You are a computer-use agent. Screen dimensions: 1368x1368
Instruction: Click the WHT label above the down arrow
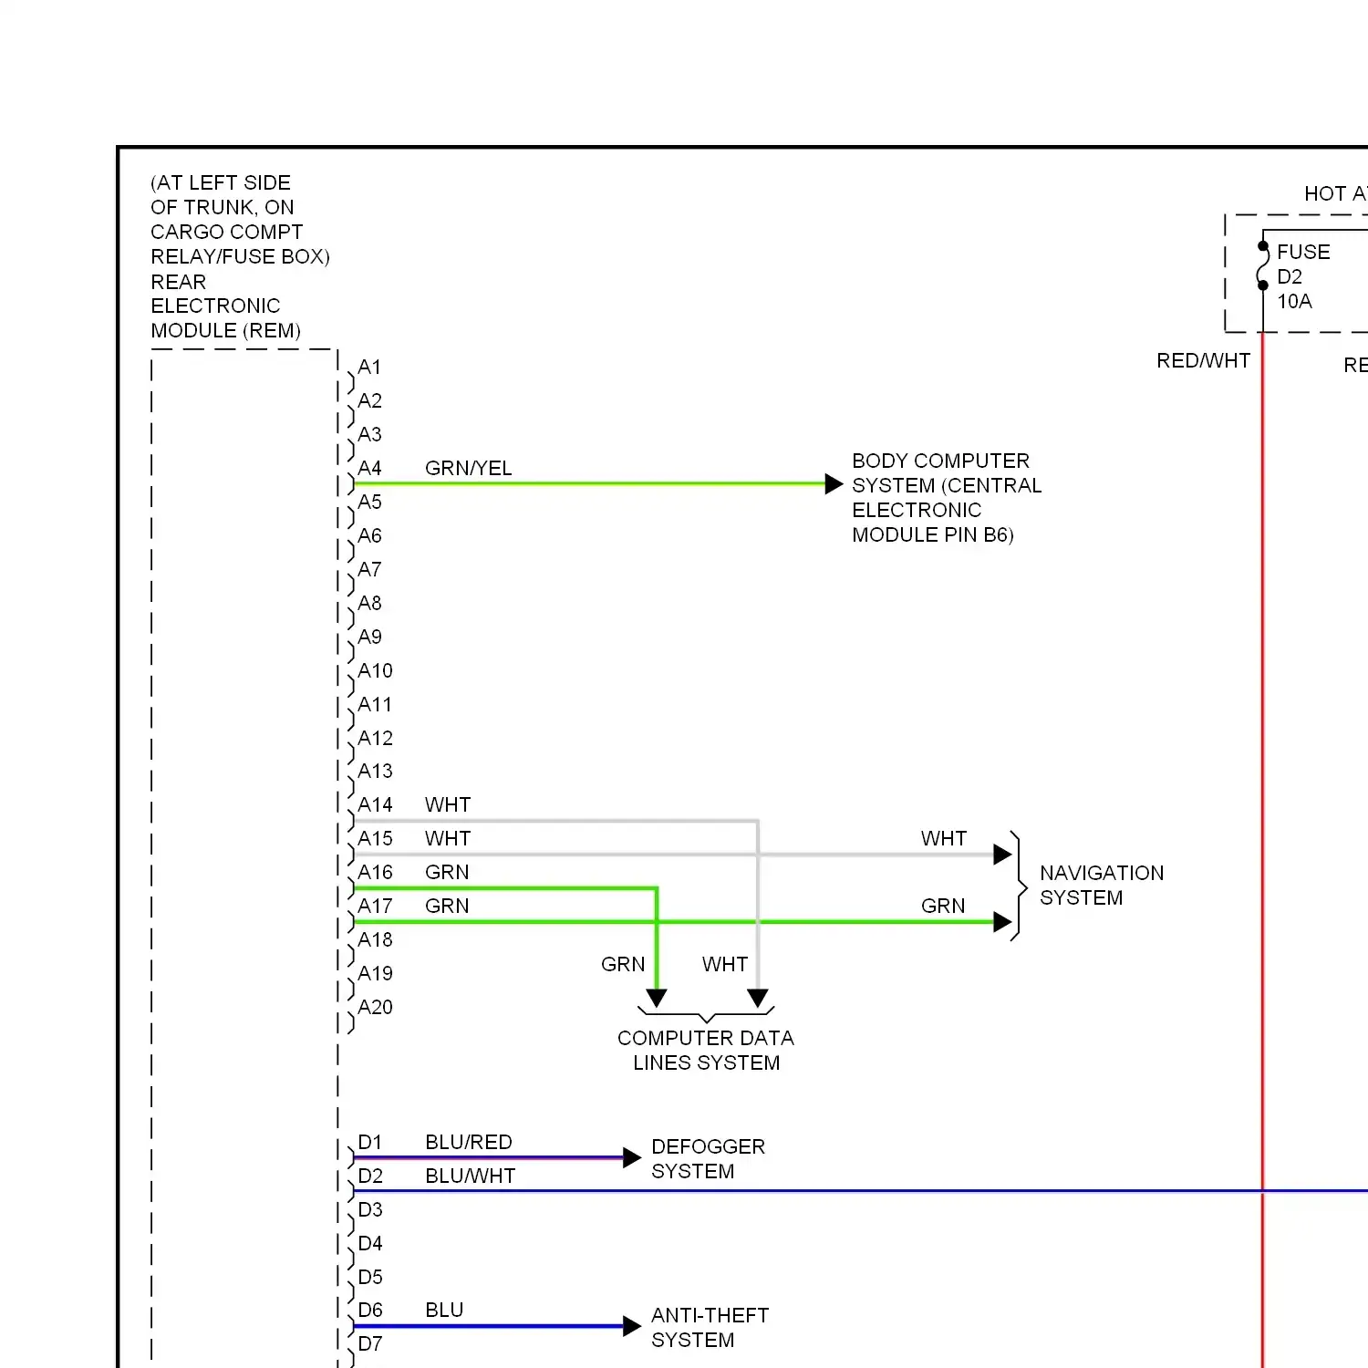coord(725,965)
